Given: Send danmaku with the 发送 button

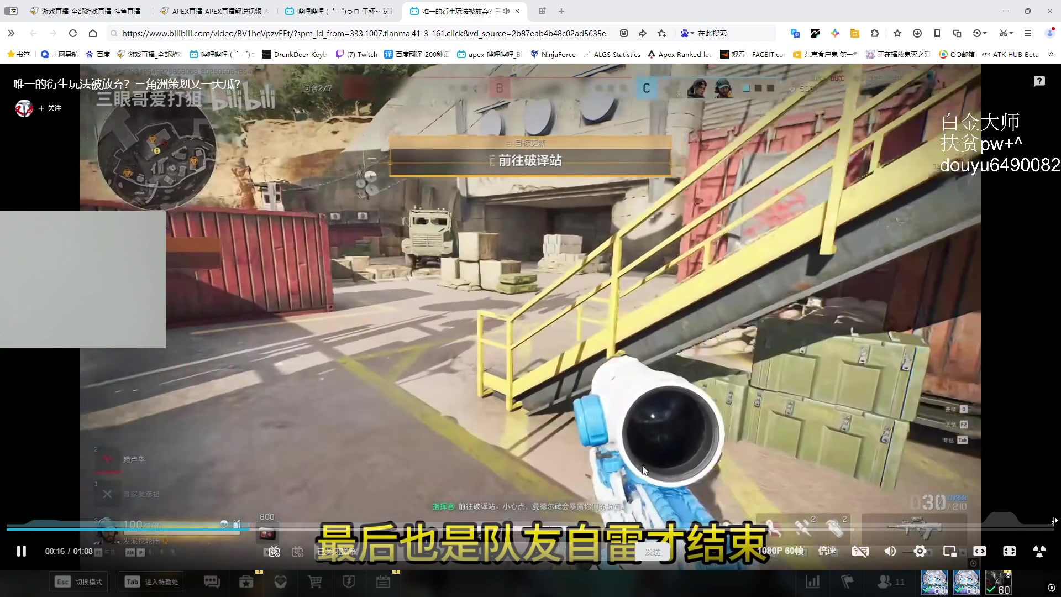Looking at the screenshot, I should pyautogui.click(x=653, y=552).
